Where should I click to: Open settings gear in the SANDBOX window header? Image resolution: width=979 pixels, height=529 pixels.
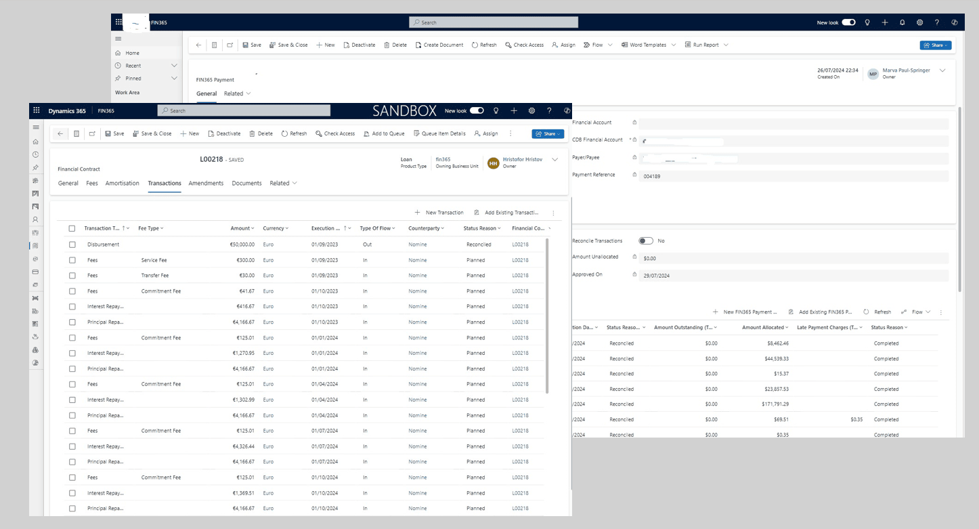coord(531,110)
